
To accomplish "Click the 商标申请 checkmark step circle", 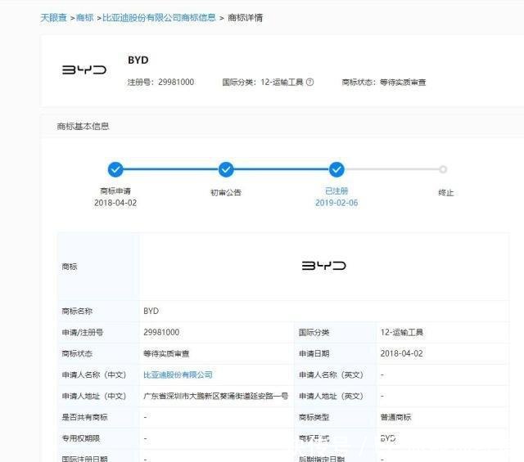I will point(115,169).
